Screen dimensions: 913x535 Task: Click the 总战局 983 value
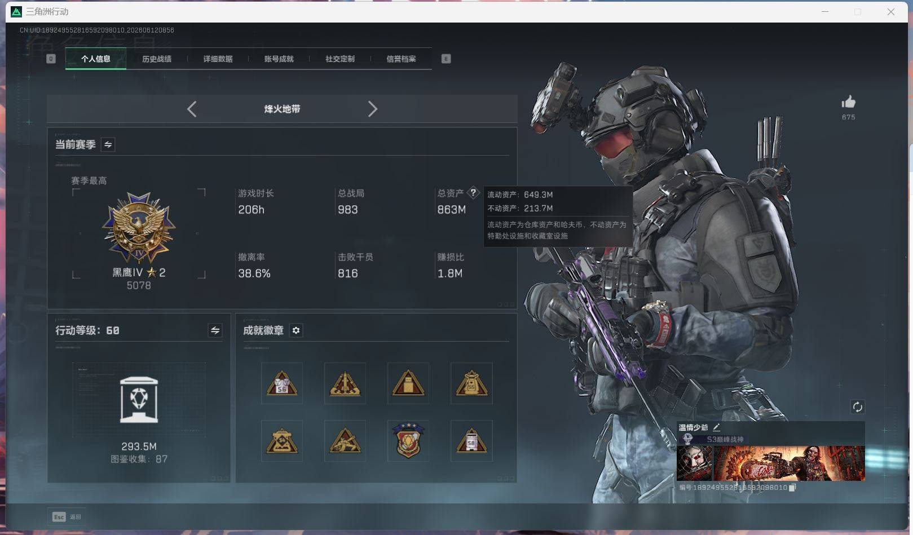point(348,210)
